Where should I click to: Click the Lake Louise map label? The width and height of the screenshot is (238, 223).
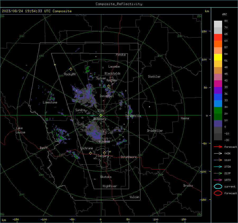tap(20, 130)
